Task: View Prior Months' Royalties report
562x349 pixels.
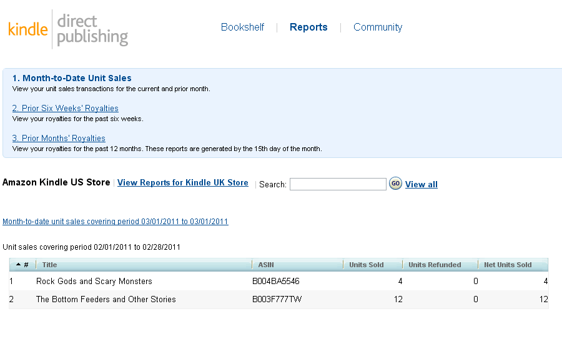Action: tap(59, 138)
